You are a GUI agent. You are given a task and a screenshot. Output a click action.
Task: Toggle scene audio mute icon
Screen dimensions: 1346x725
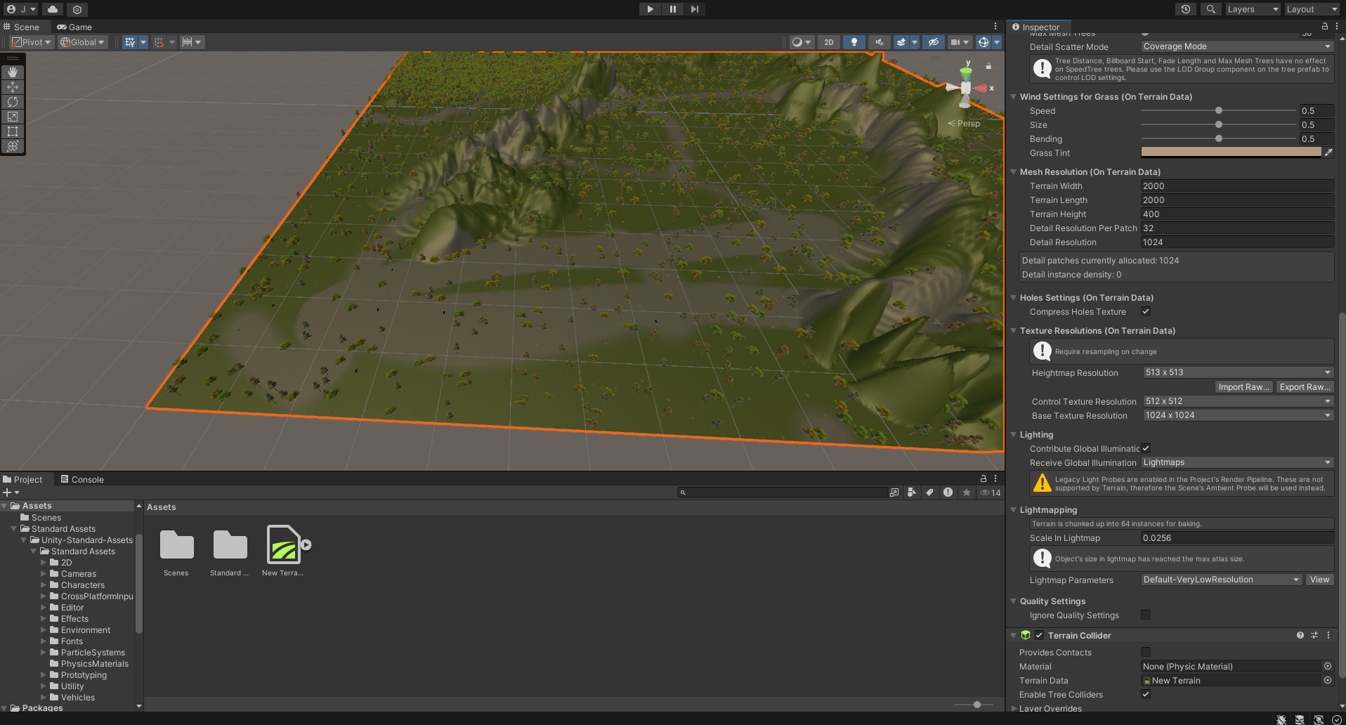(878, 42)
